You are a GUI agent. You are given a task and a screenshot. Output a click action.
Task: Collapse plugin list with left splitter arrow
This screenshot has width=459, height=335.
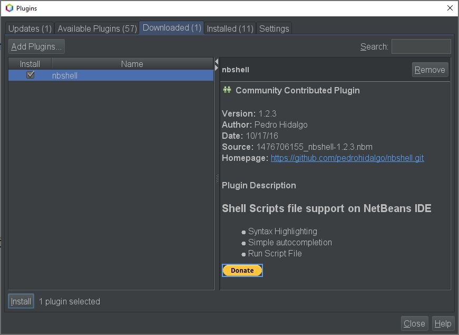216,62
